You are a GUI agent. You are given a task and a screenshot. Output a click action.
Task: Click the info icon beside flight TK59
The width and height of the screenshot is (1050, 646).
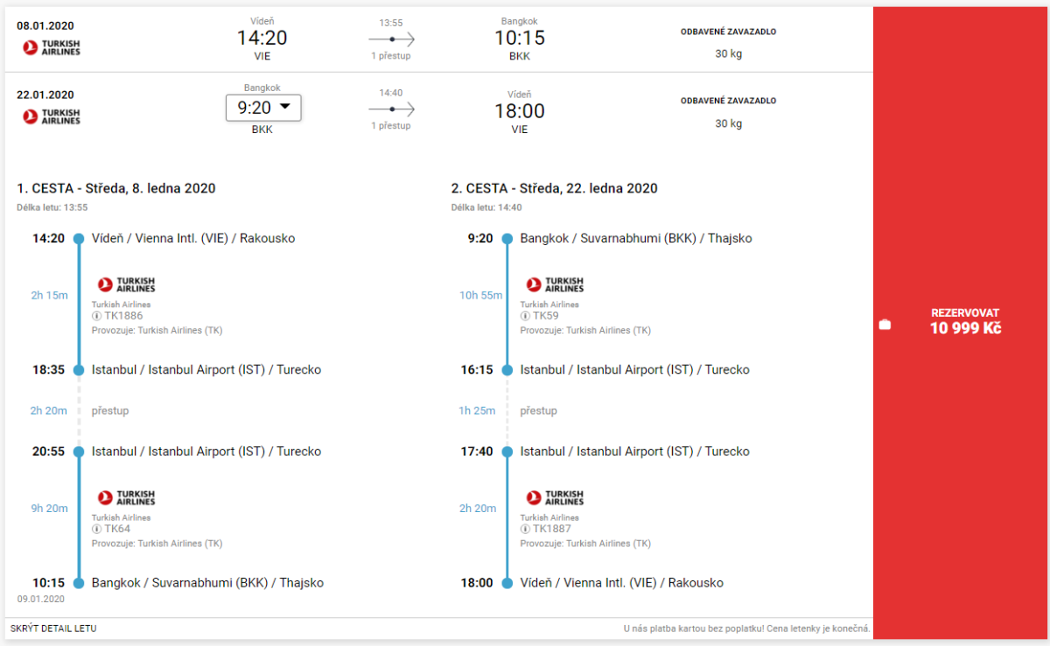tap(525, 316)
